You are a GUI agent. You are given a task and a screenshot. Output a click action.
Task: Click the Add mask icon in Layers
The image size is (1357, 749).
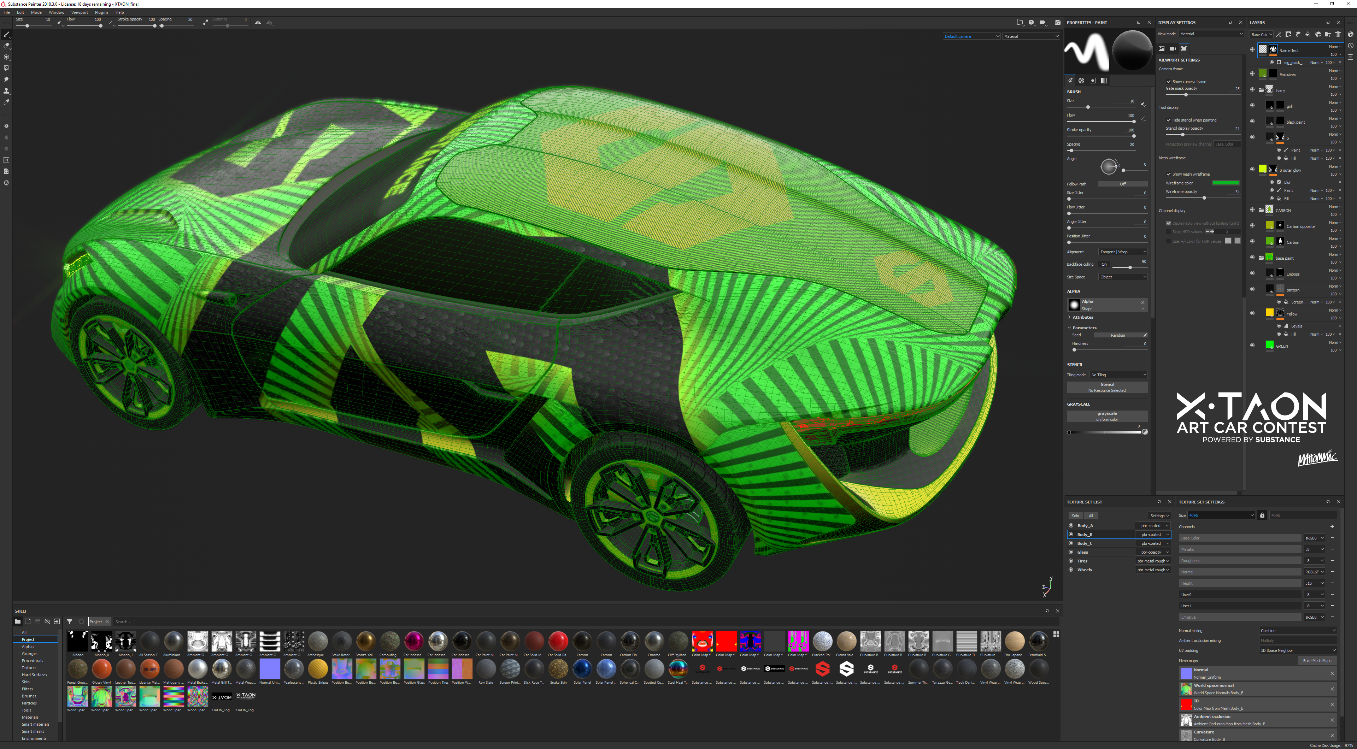click(1288, 35)
